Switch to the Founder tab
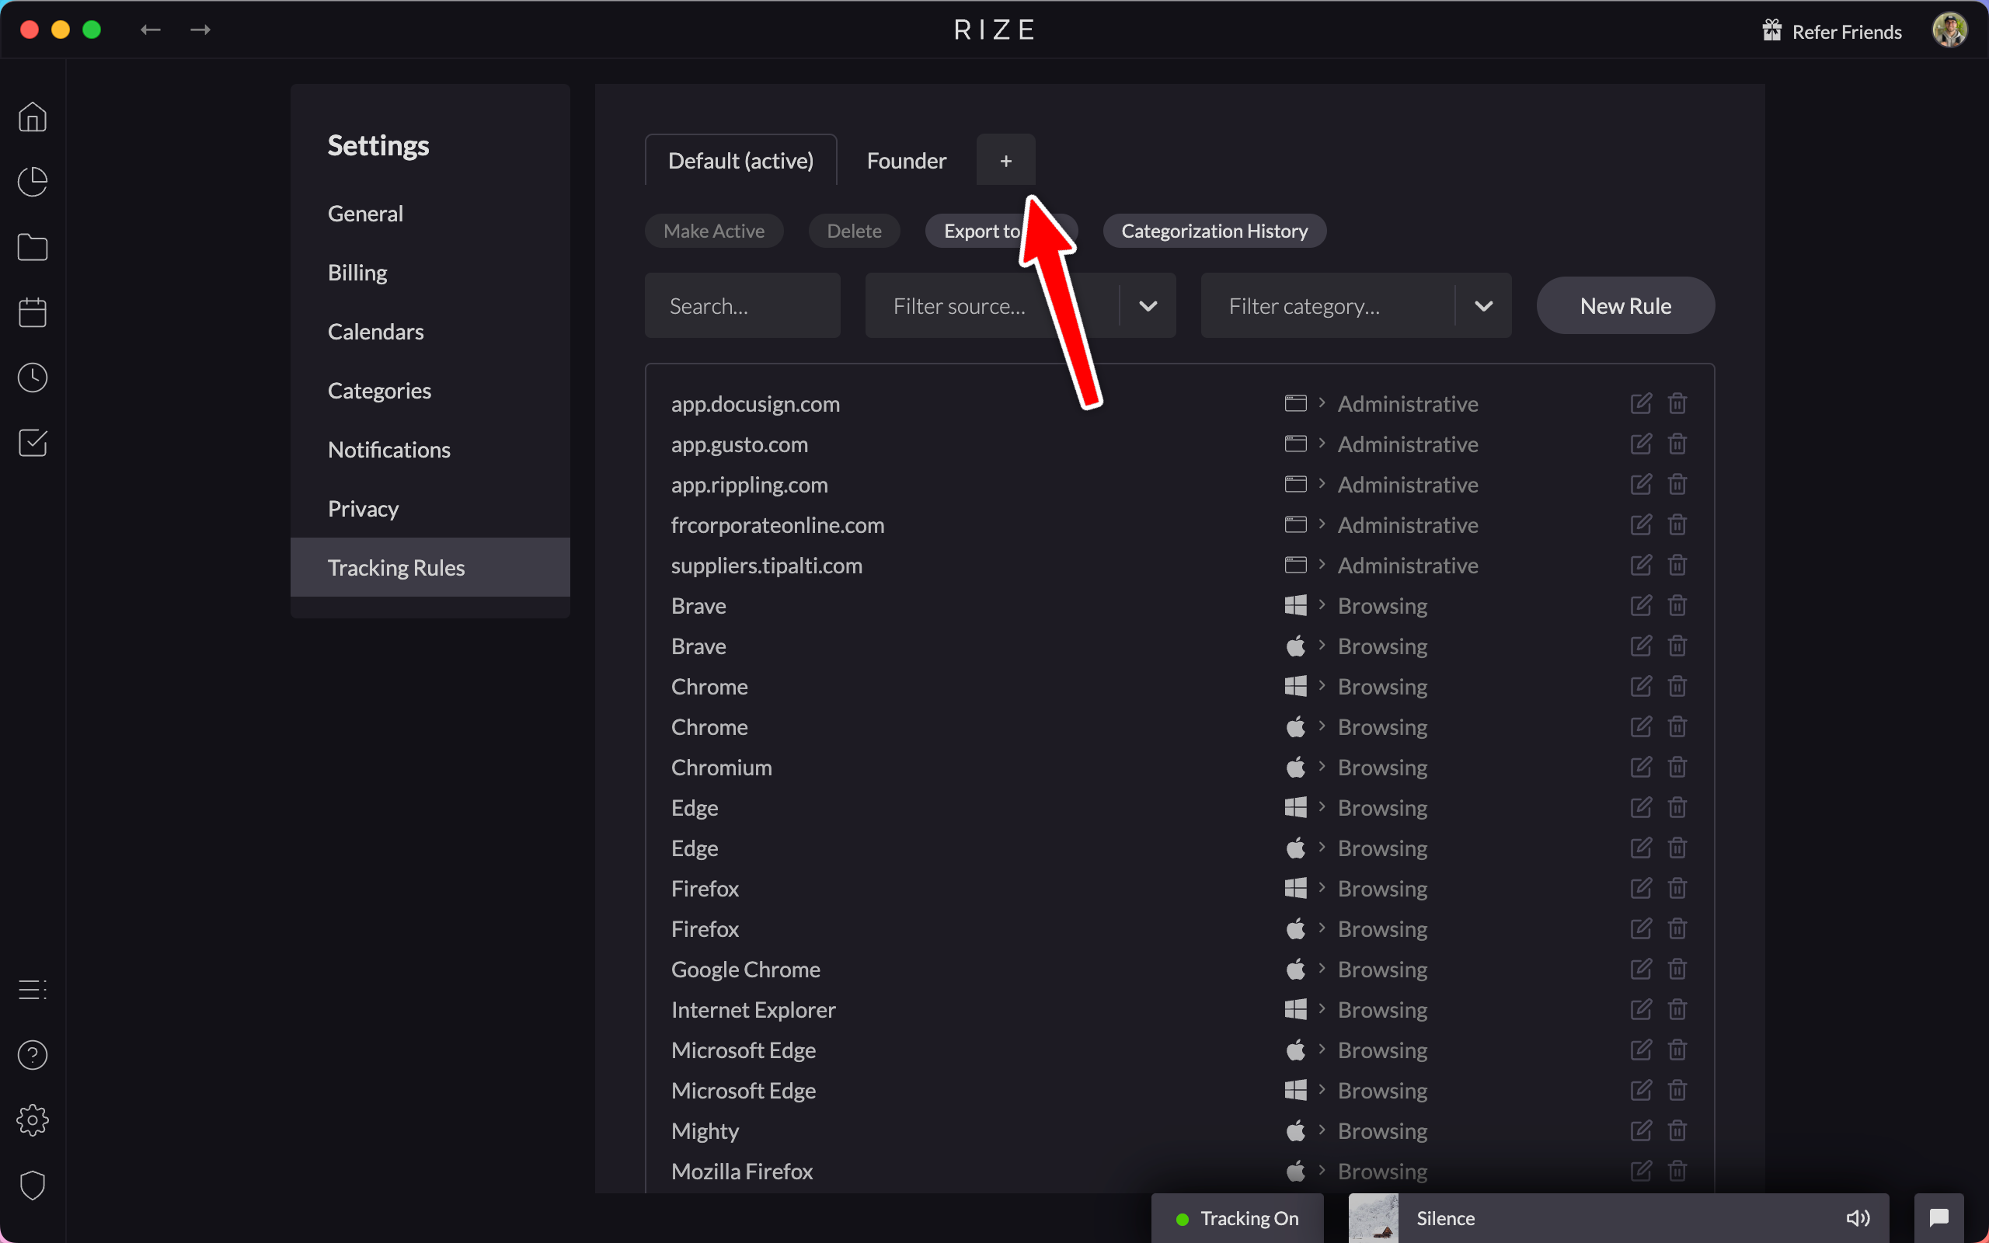 pos(906,161)
